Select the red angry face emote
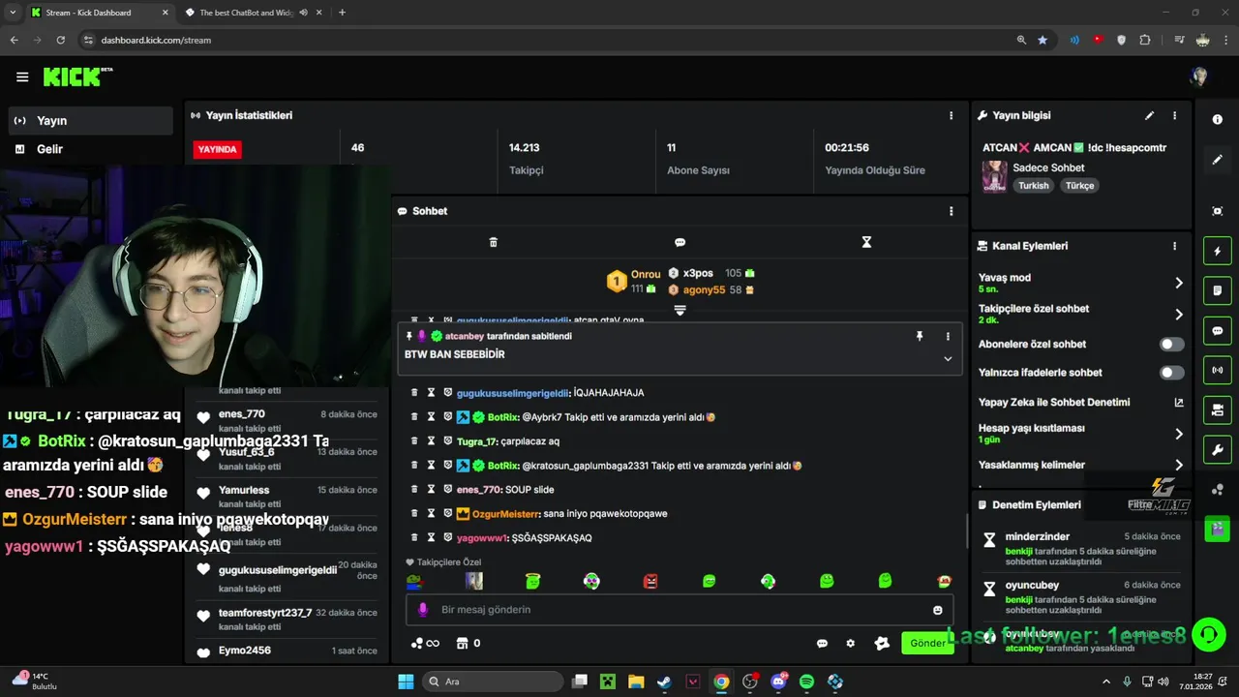The image size is (1239, 697). 650,581
